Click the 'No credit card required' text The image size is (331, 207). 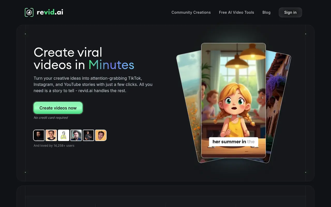pyautogui.click(x=51, y=117)
